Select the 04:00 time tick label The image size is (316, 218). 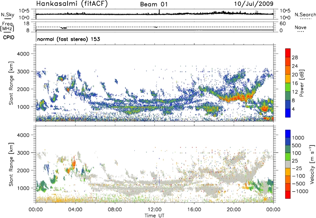pyautogui.click(x=75, y=210)
